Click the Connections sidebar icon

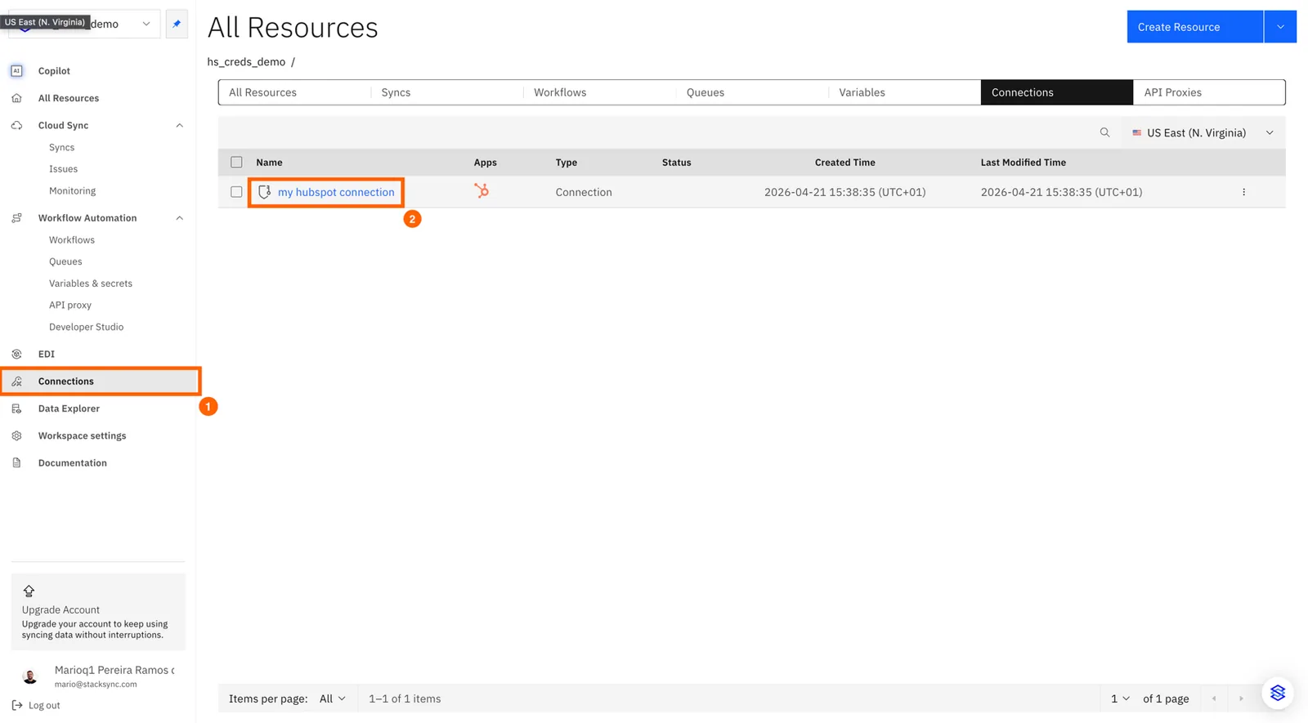point(16,382)
